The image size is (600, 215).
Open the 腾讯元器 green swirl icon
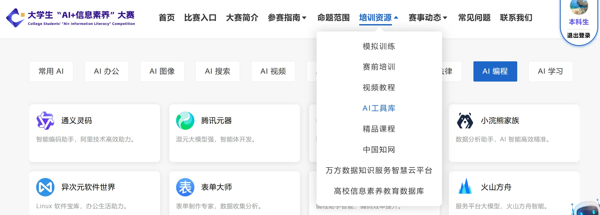coord(185,121)
